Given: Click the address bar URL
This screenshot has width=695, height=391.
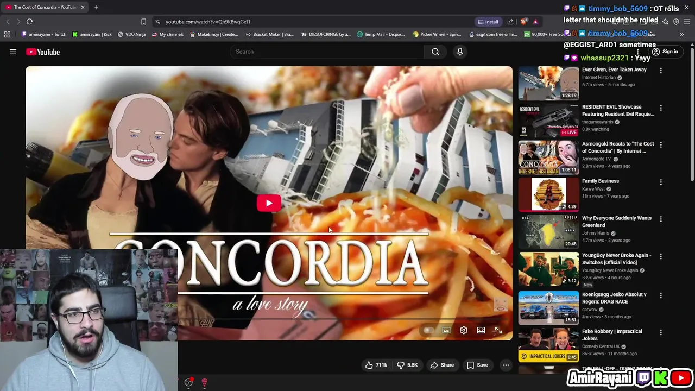Looking at the screenshot, I should 208,22.
